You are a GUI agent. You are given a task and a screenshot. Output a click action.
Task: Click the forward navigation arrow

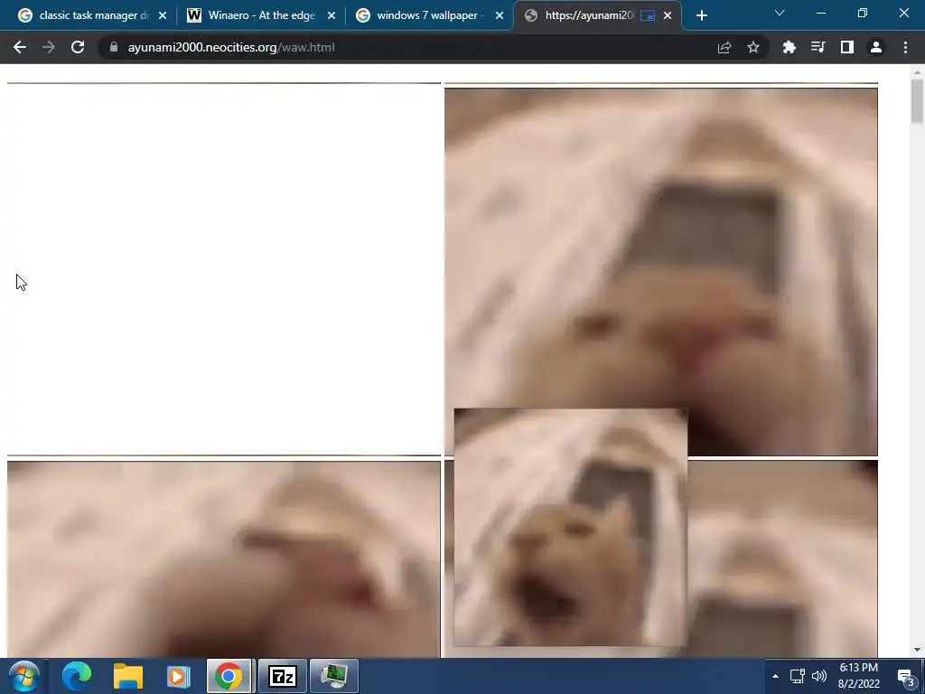click(49, 47)
